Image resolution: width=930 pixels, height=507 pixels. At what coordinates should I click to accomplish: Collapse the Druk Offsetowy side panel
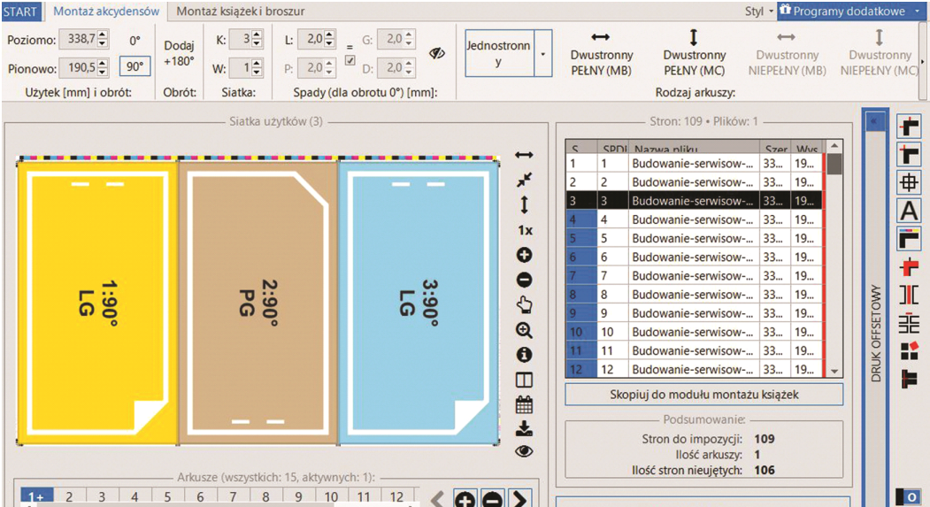tap(873, 121)
